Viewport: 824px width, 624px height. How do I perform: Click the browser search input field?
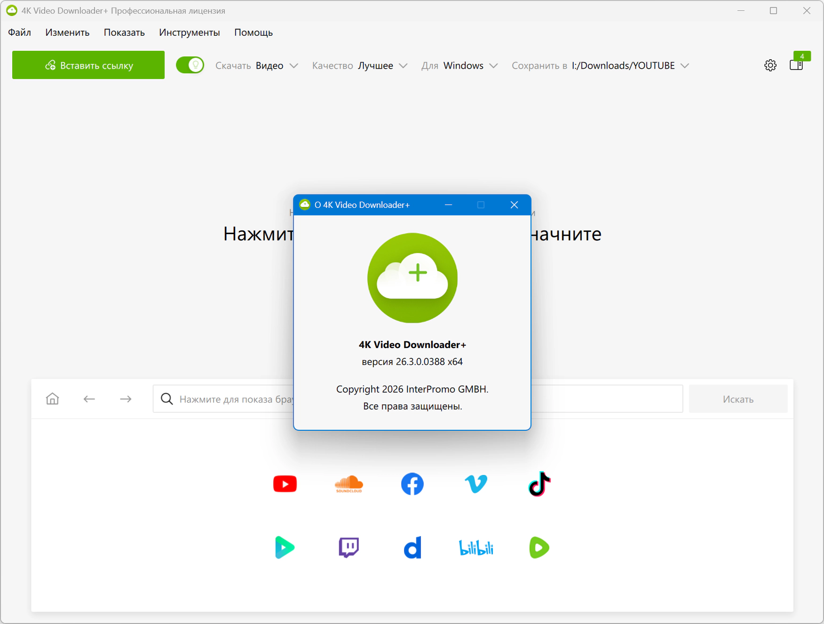[418, 399]
